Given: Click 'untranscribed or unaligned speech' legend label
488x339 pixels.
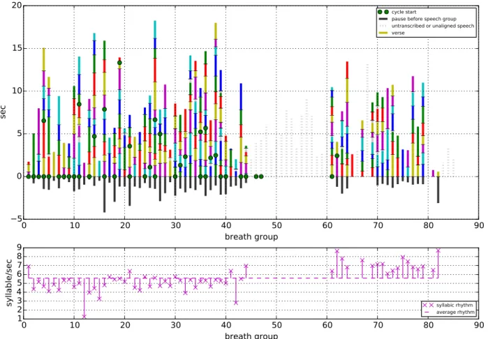Looking at the screenshot, I should pos(433,26).
